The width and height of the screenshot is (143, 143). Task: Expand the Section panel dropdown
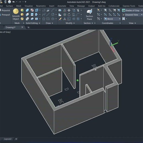point(92,23)
